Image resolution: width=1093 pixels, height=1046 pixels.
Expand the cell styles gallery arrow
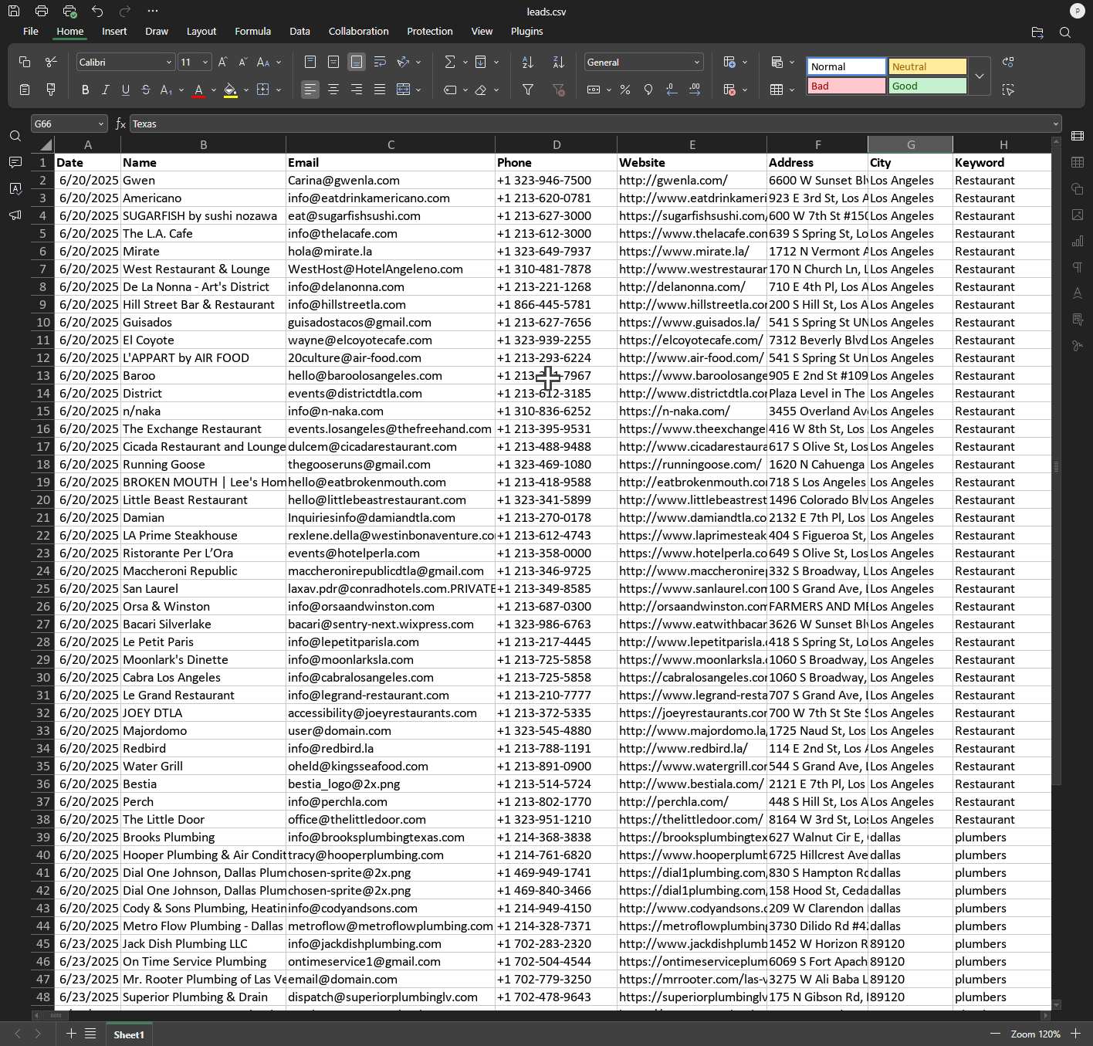click(980, 76)
